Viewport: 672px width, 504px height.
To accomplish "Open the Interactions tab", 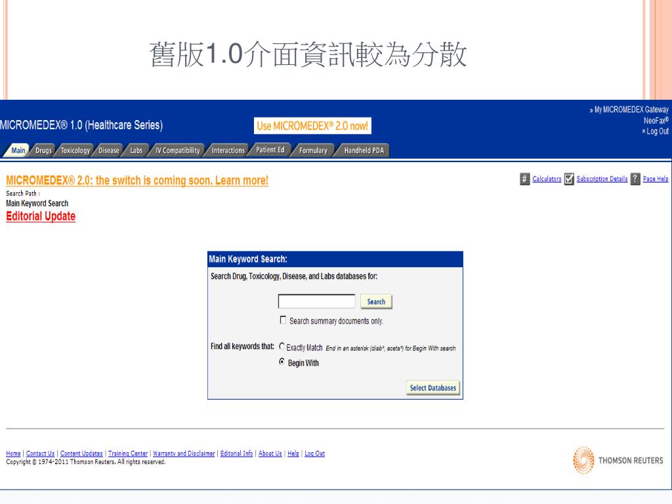I will click(228, 150).
